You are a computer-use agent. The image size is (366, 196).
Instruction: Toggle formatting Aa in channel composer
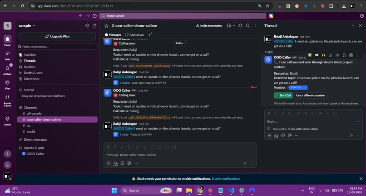(115, 163)
